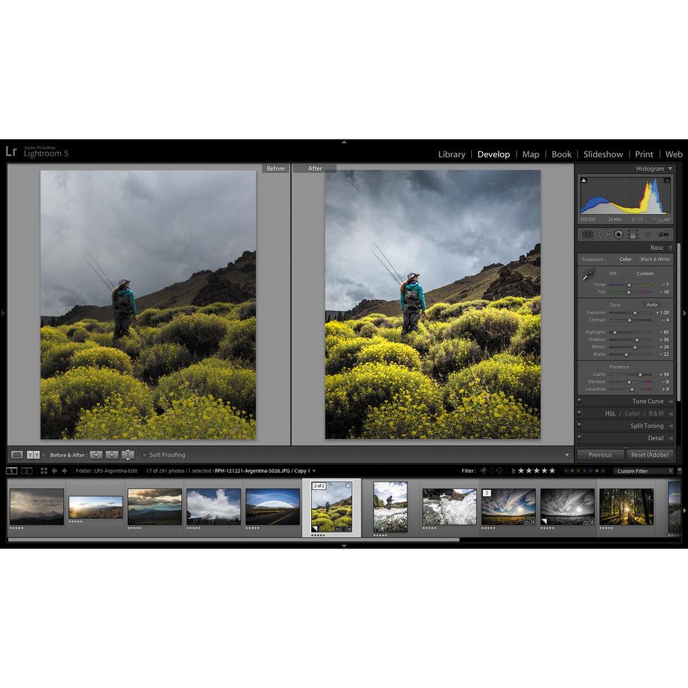688x688 pixels.
Task: Open the Slideshow module
Action: click(603, 154)
